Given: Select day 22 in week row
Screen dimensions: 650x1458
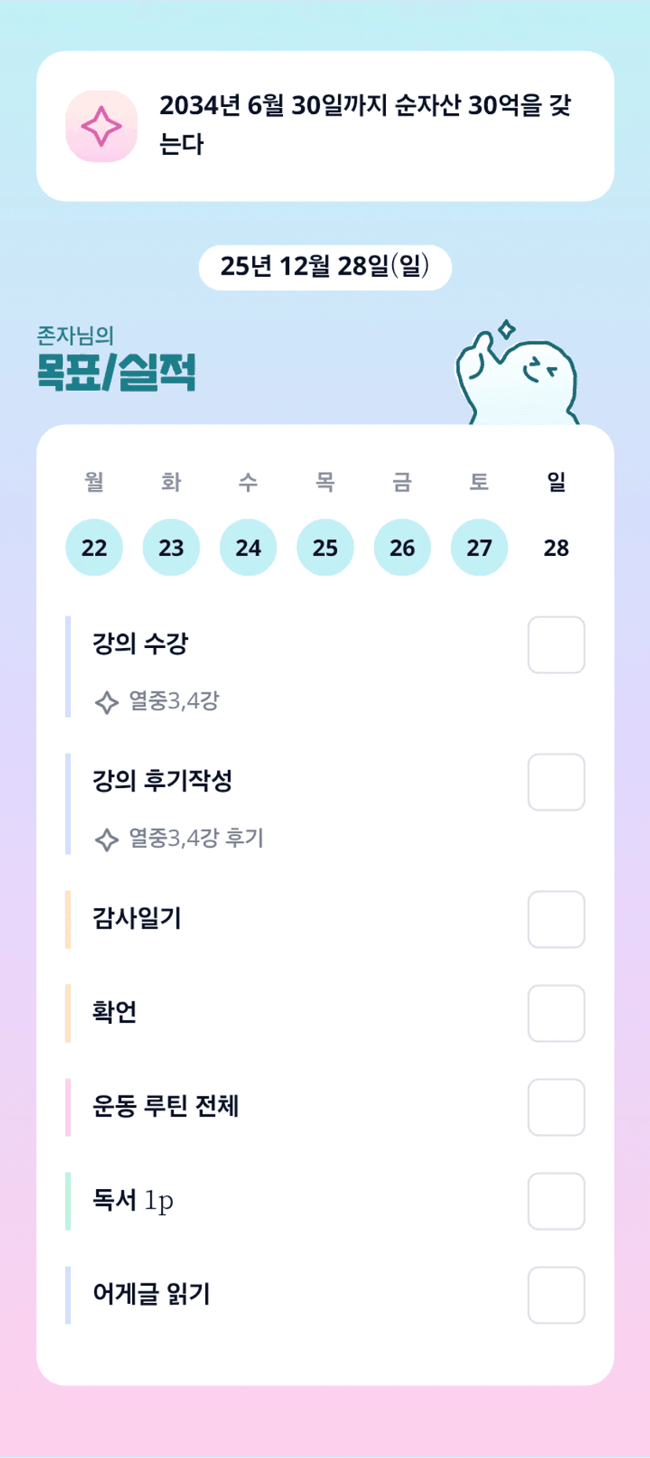Looking at the screenshot, I should pyautogui.click(x=94, y=547).
